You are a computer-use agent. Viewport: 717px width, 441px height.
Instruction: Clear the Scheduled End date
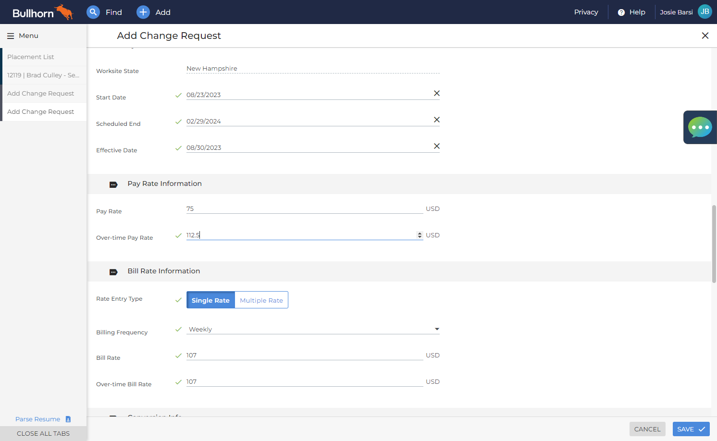437,120
